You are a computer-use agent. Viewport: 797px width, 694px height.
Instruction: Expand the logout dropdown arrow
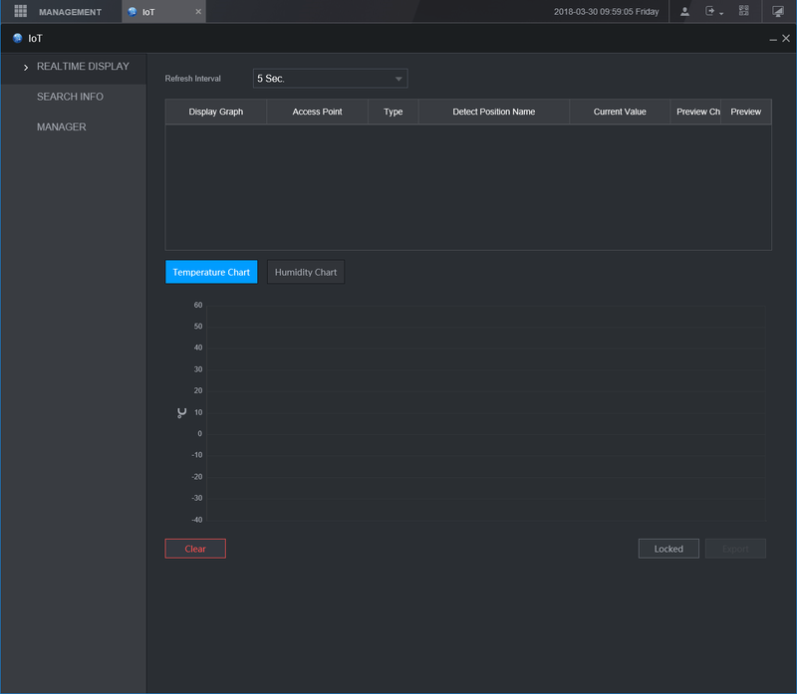[x=721, y=13]
